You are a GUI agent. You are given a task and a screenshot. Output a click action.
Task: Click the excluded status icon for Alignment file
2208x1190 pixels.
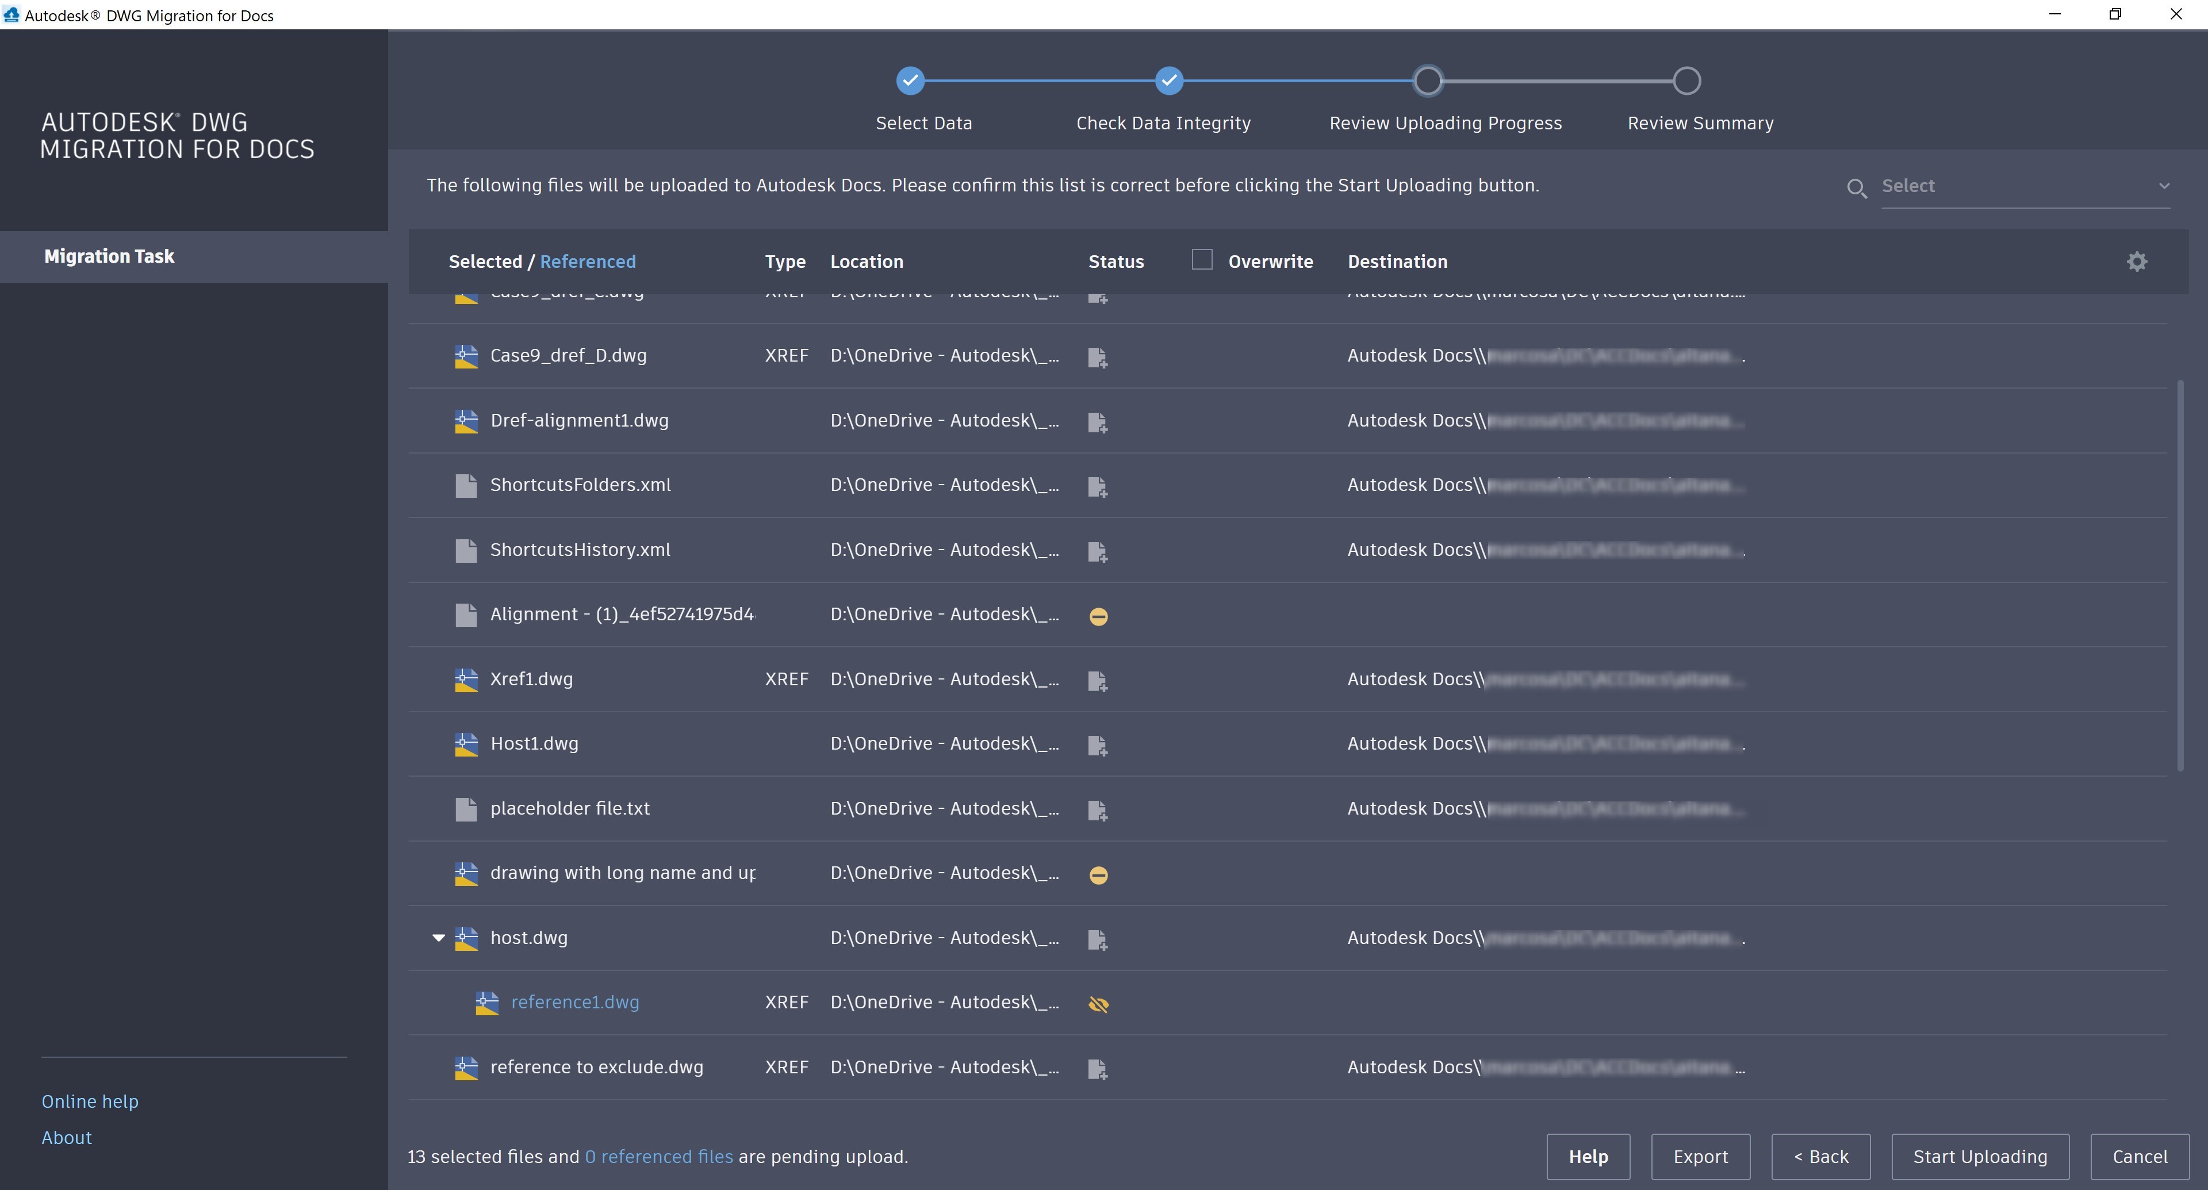pyautogui.click(x=1098, y=616)
